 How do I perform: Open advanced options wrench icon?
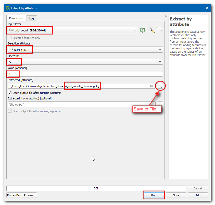tap(152, 30)
